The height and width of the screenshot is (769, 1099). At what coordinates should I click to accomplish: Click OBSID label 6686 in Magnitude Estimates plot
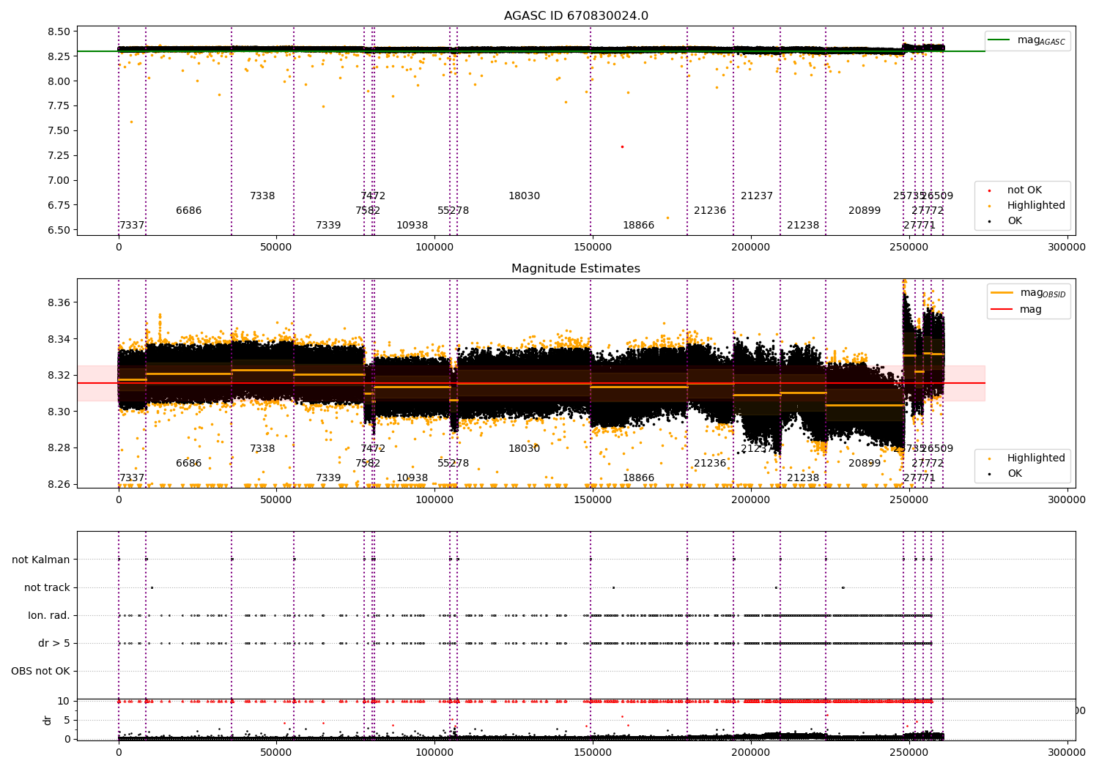click(188, 463)
